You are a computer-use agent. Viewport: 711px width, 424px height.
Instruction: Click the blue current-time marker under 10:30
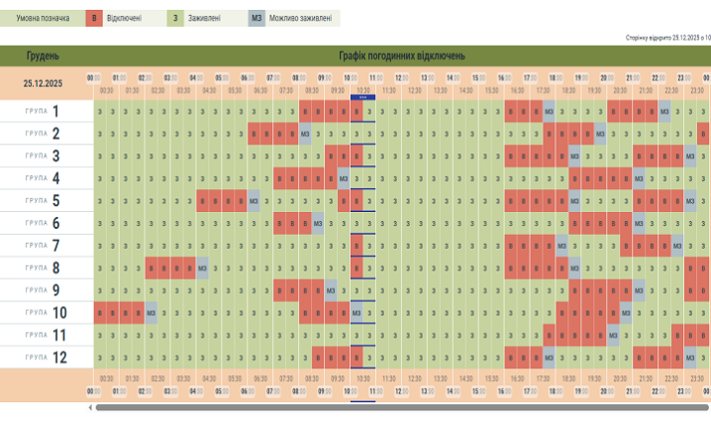click(363, 98)
